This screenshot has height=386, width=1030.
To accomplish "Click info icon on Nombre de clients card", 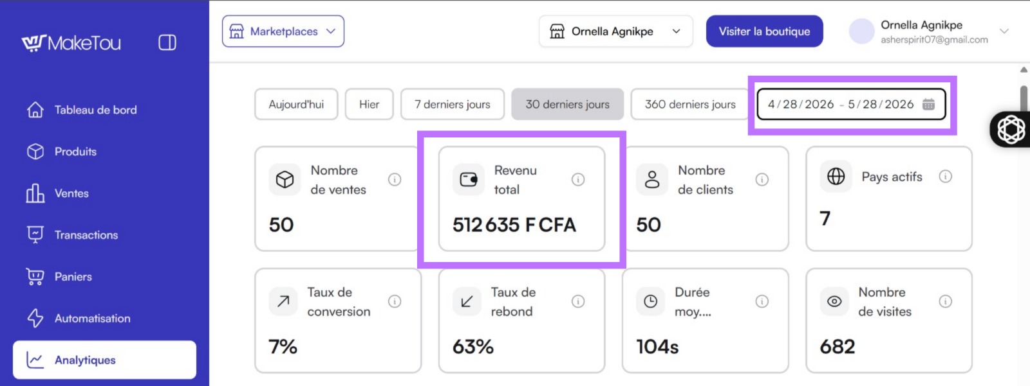I will click(x=762, y=180).
